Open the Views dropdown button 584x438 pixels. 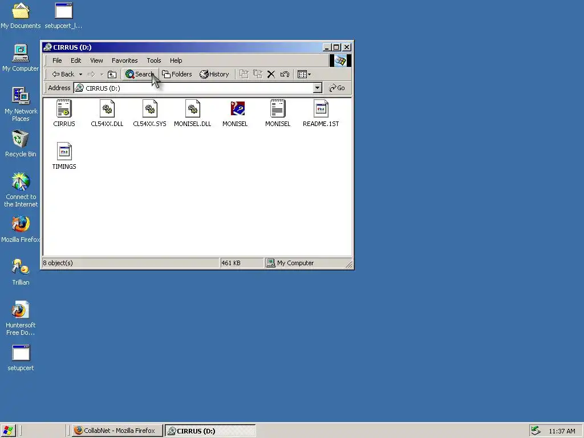[304, 74]
